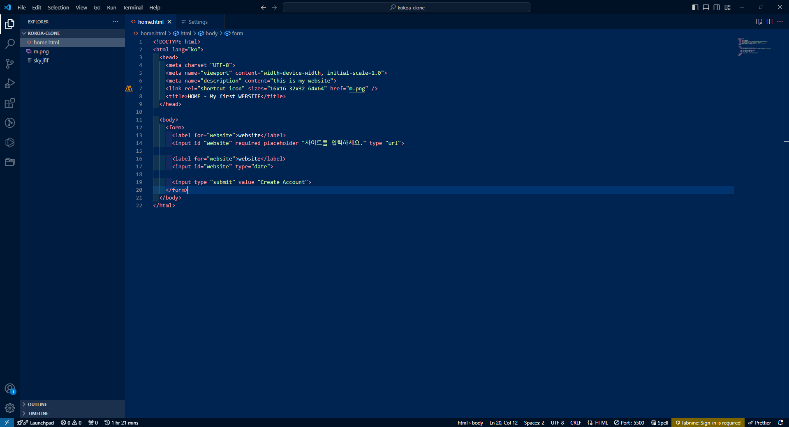Open the Run and Debug view
Viewport: 789px width, 427px height.
coord(10,83)
